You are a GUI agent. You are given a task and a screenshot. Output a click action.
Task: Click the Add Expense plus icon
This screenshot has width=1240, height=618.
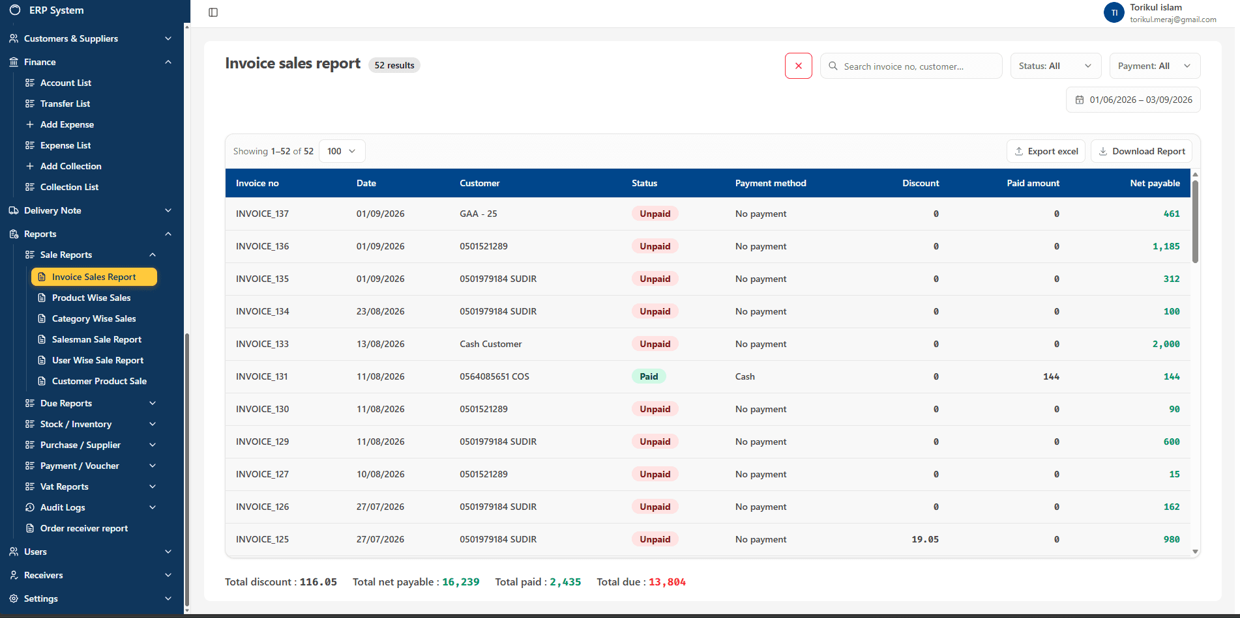point(30,124)
